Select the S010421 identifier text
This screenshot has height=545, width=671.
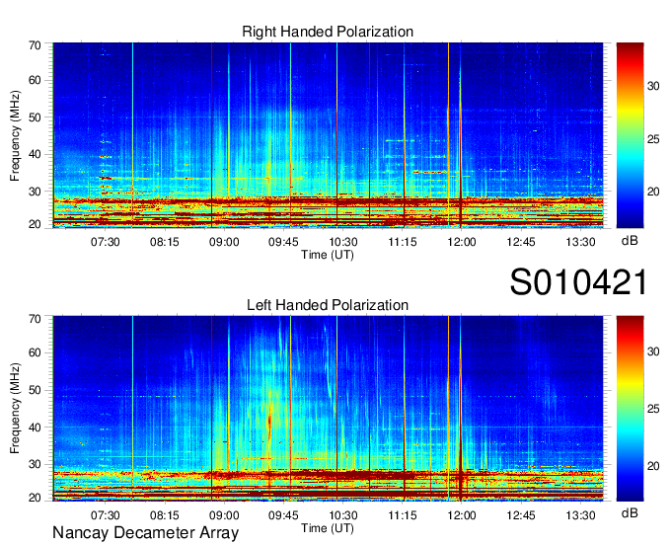click(x=578, y=282)
